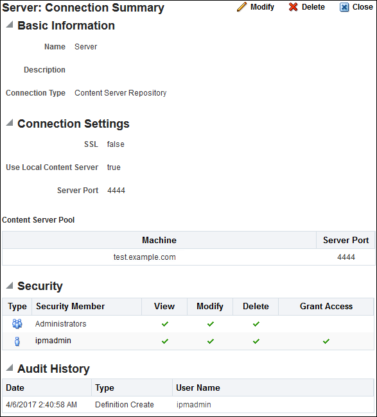Click the View checkmark for Administrators
The image size is (377, 417).
(x=165, y=324)
